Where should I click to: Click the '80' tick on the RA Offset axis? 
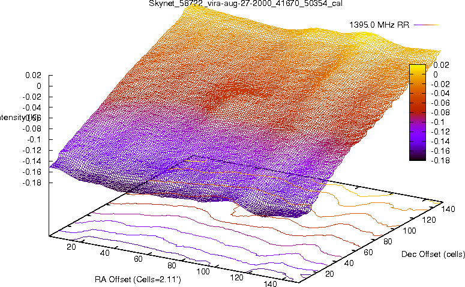pos(172,265)
